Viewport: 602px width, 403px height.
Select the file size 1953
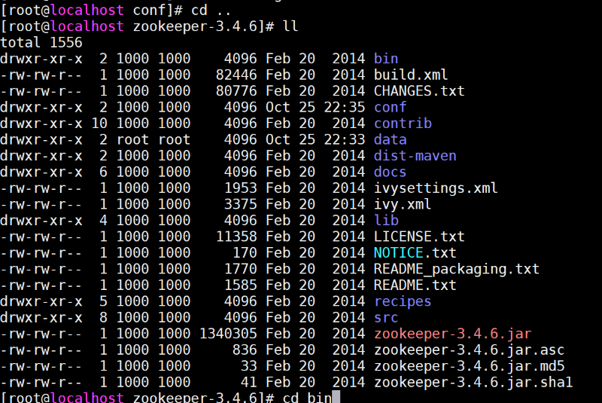pyautogui.click(x=240, y=188)
